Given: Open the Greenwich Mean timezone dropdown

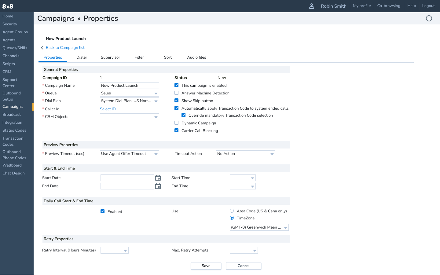Looking at the screenshot, I should 259,227.
